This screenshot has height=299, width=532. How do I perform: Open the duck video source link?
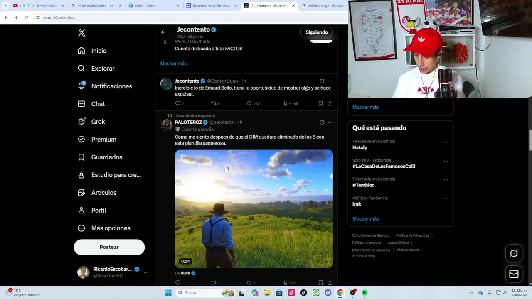click(x=185, y=273)
